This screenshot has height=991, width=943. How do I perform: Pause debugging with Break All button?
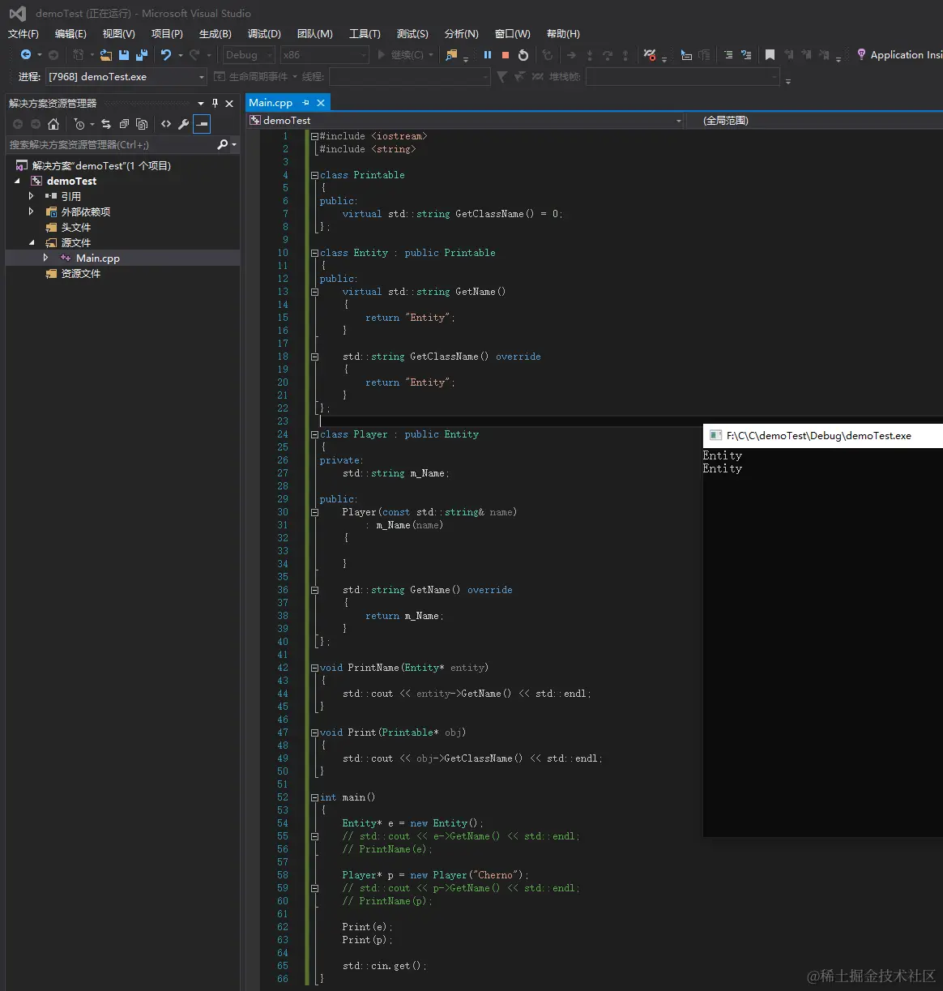coord(488,55)
